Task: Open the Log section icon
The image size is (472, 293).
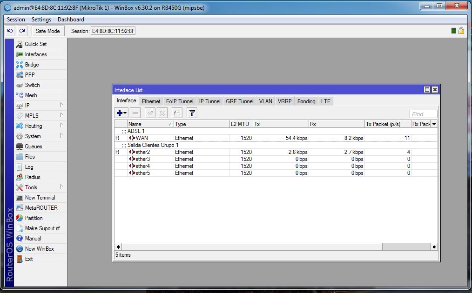Action: 20,167
